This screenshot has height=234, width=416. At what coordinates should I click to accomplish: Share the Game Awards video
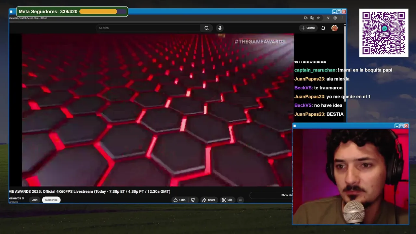pos(209,200)
